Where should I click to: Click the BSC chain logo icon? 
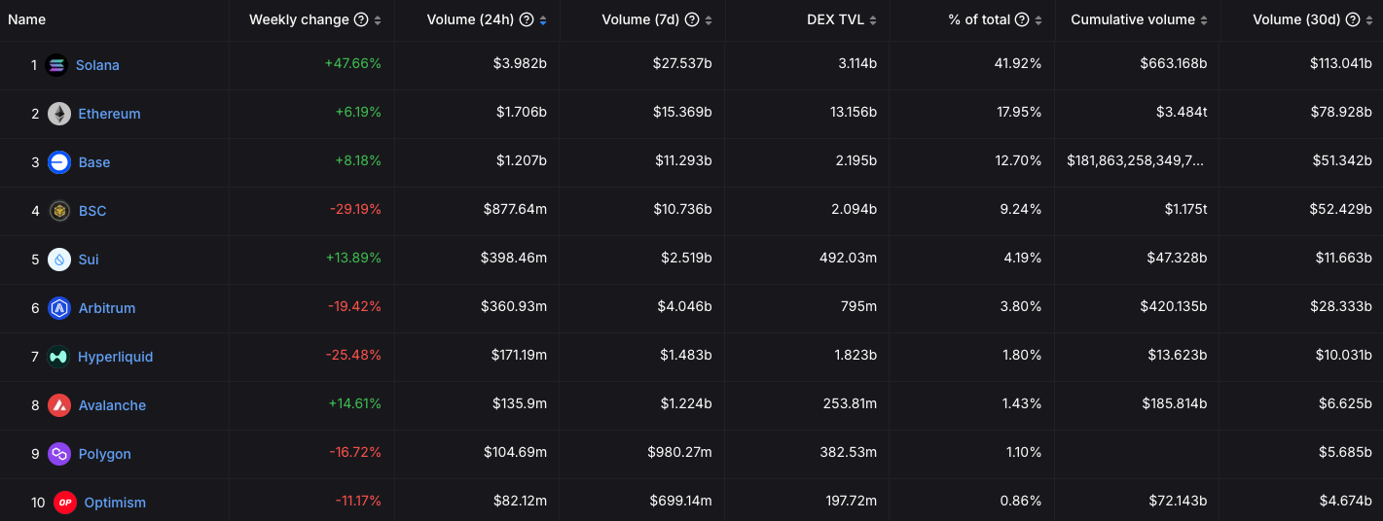click(59, 211)
